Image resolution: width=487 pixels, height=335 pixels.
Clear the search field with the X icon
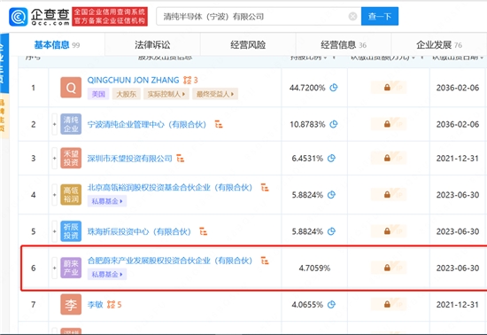[x=352, y=16]
